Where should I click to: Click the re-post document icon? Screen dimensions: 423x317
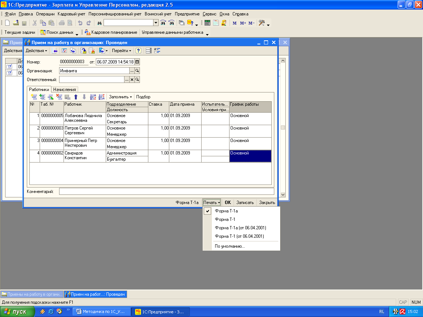64,51
